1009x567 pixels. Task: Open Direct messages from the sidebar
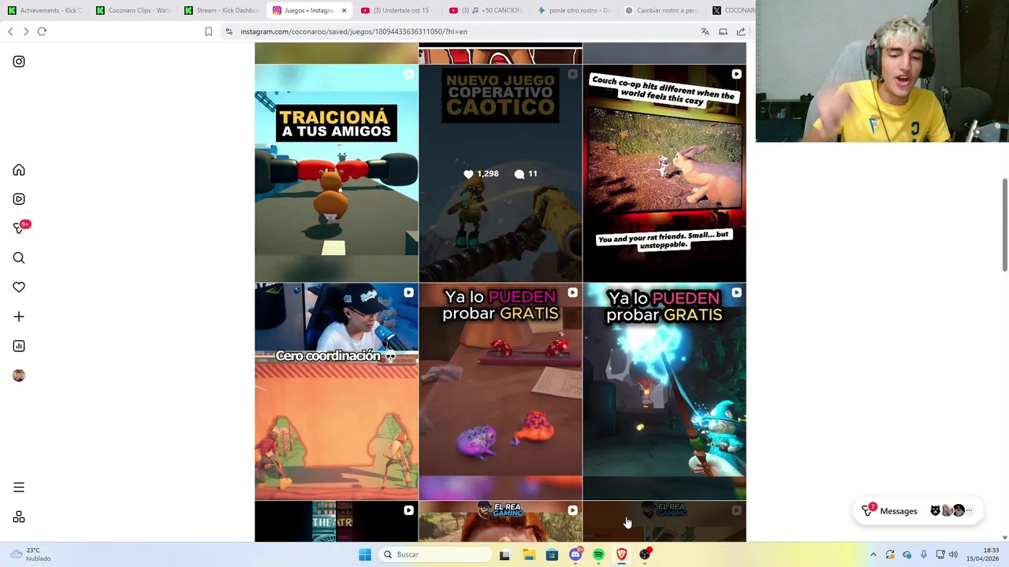19,228
